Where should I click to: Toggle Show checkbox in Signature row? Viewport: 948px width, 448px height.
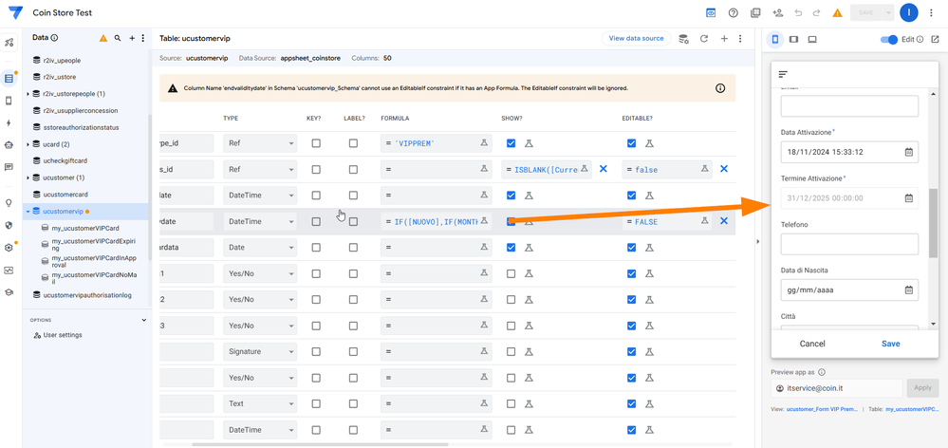point(511,351)
